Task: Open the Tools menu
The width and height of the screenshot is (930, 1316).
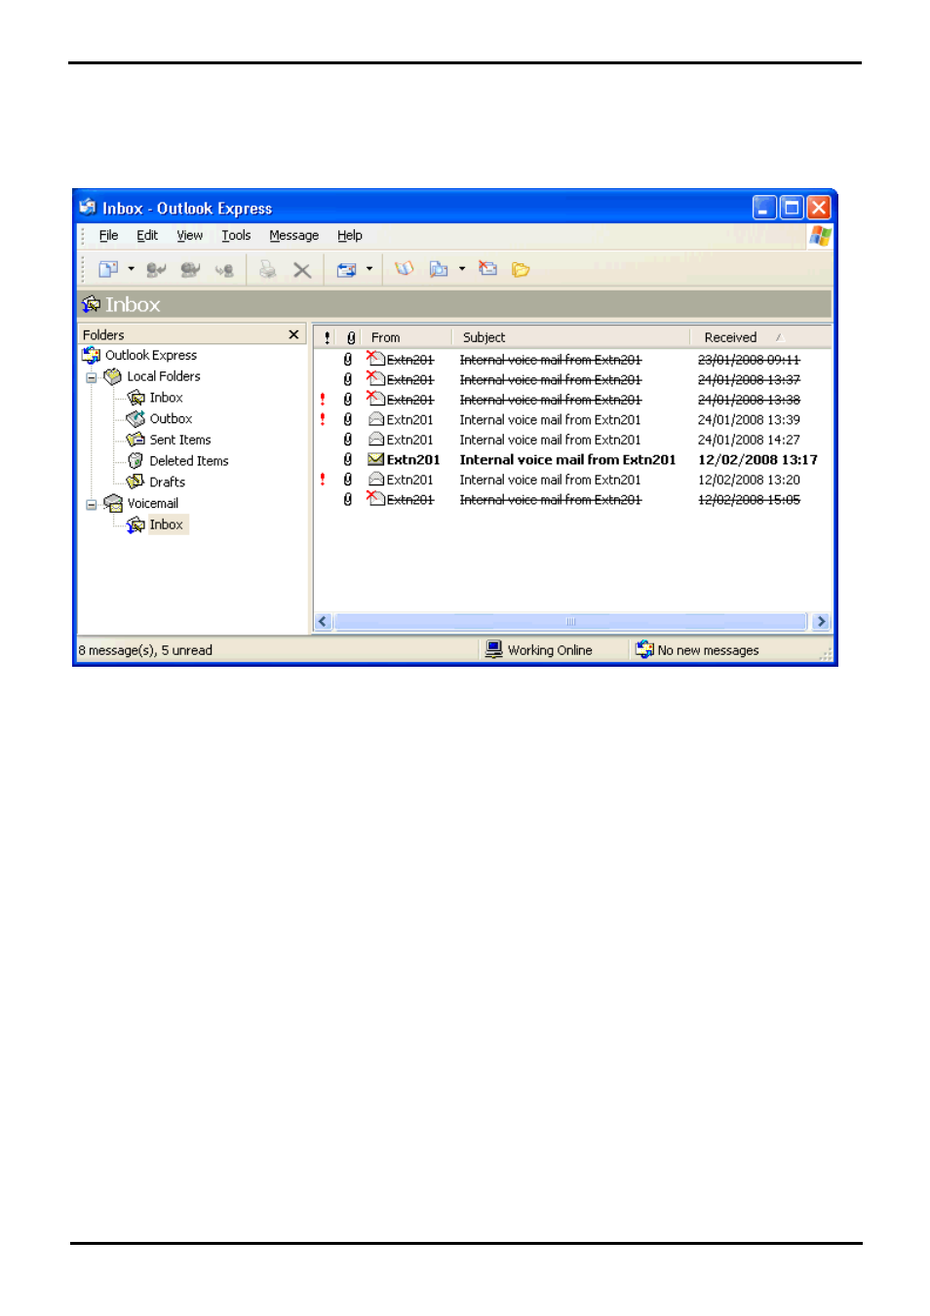Action: pos(236,236)
